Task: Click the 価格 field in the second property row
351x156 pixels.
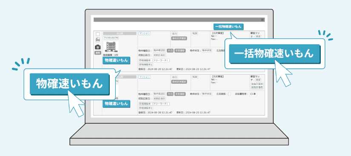Action: pyautogui.click(x=174, y=77)
